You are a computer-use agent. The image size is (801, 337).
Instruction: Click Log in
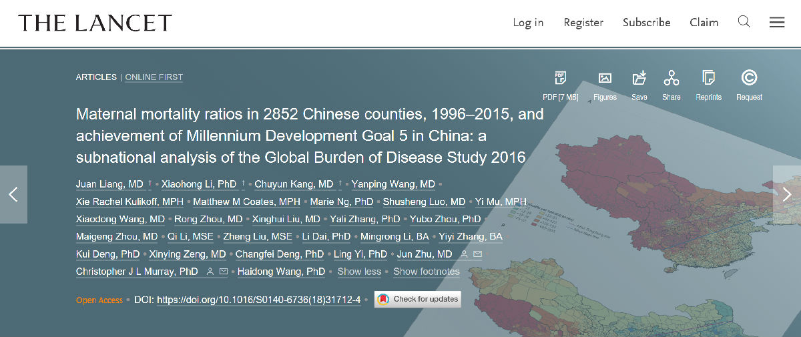528,23
